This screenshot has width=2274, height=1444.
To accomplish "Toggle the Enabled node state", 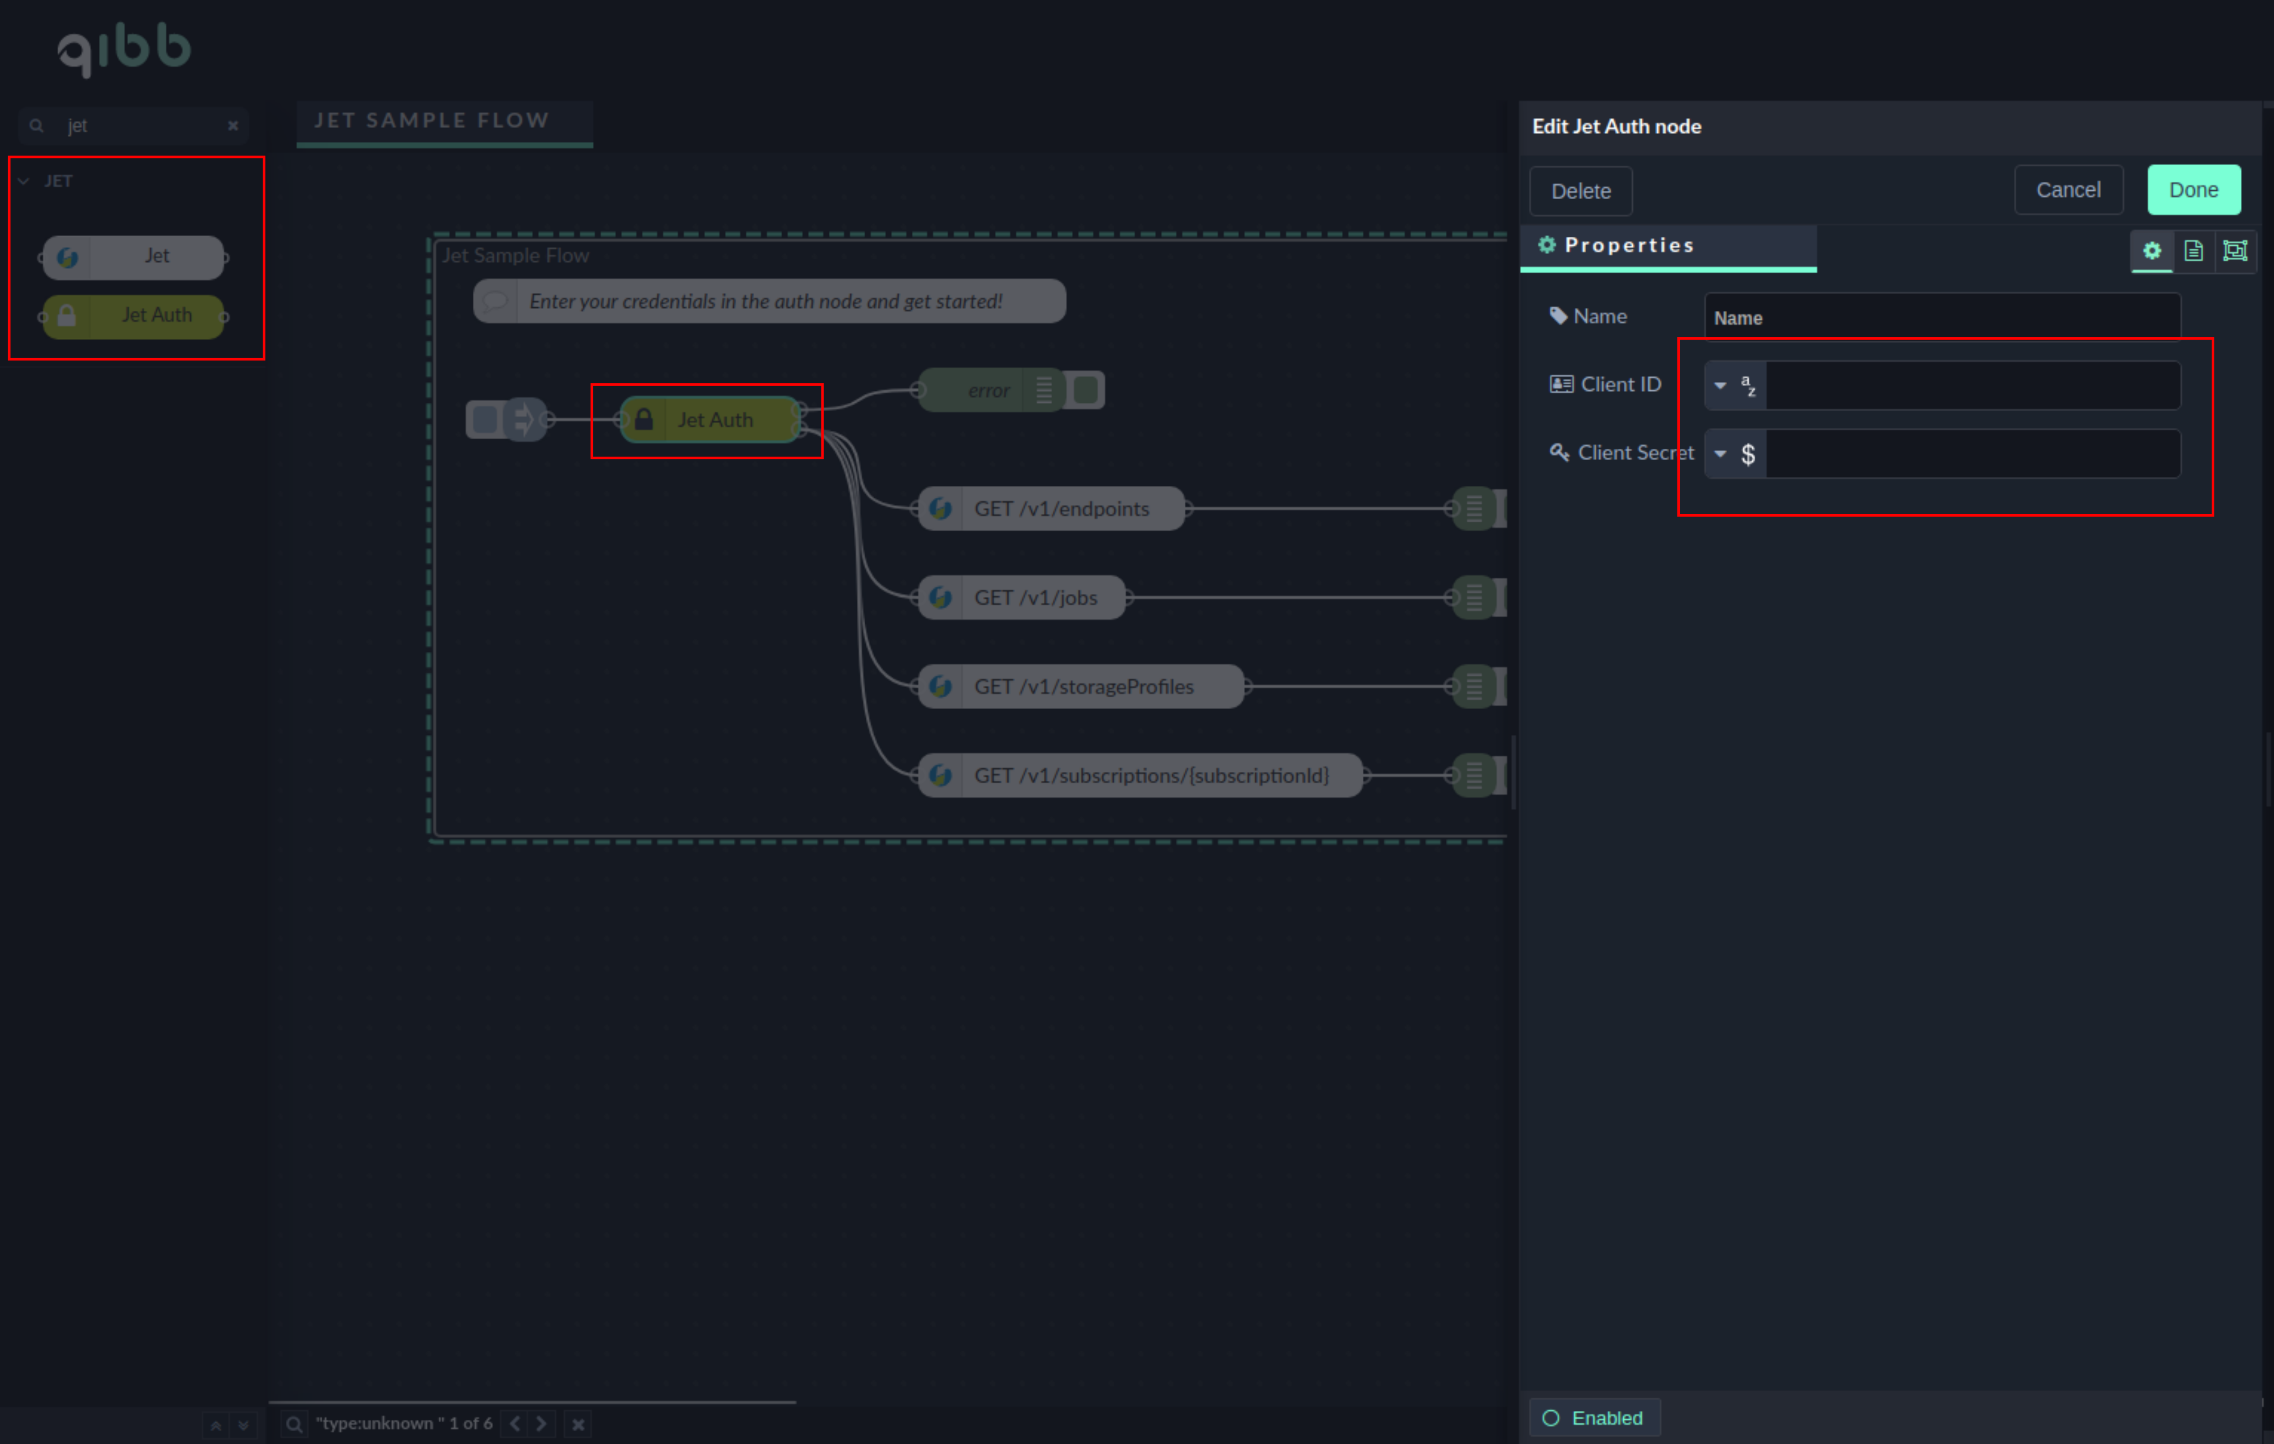I will click(x=1594, y=1417).
